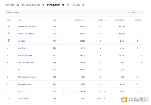
Task: Switch to Gas费消耗量排行榜 tab
Action: tap(33, 5)
